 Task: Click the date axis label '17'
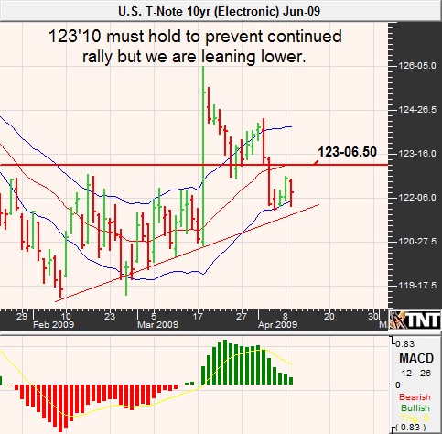click(198, 316)
